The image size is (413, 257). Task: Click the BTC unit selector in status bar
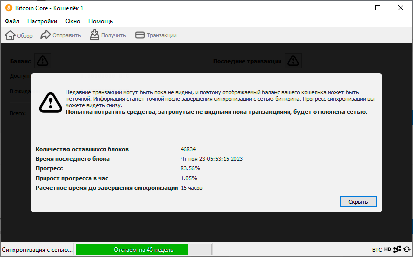377,249
